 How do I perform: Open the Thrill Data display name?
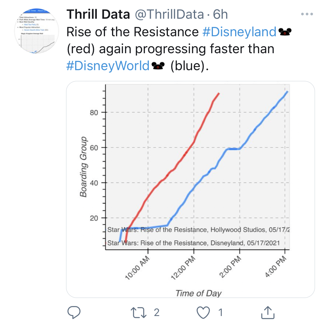pyautogui.click(x=98, y=14)
